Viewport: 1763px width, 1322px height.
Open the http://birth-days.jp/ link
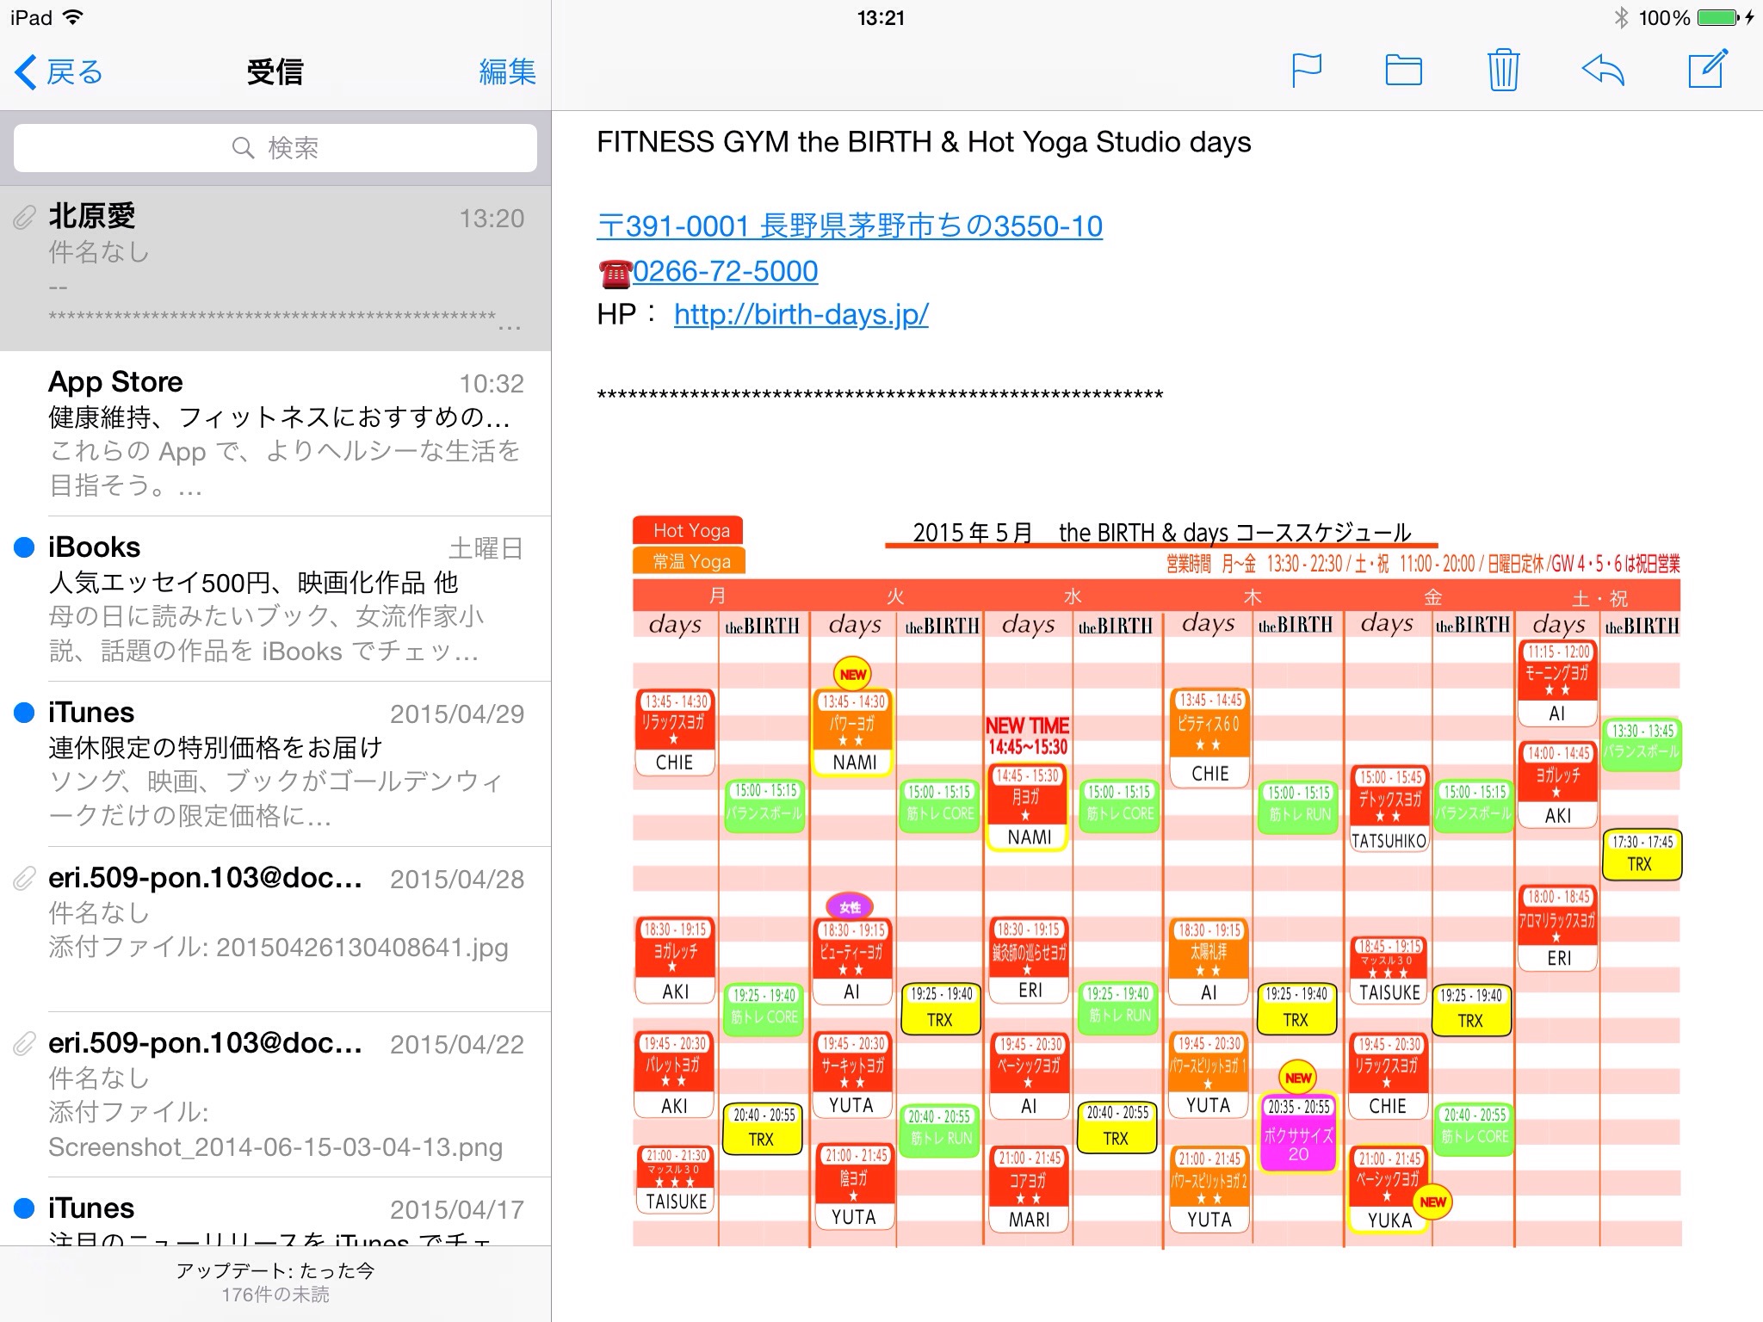point(801,314)
